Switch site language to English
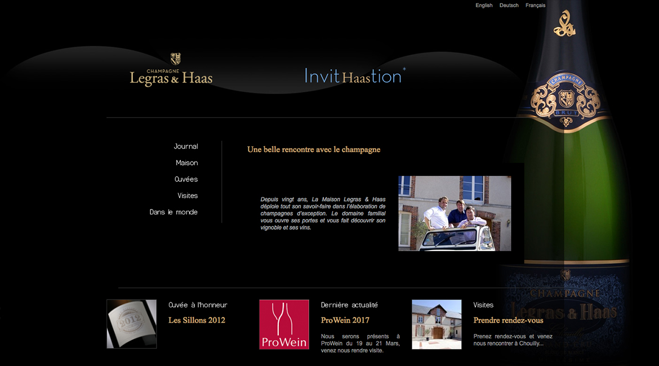The width and height of the screenshot is (659, 366). 484,6
